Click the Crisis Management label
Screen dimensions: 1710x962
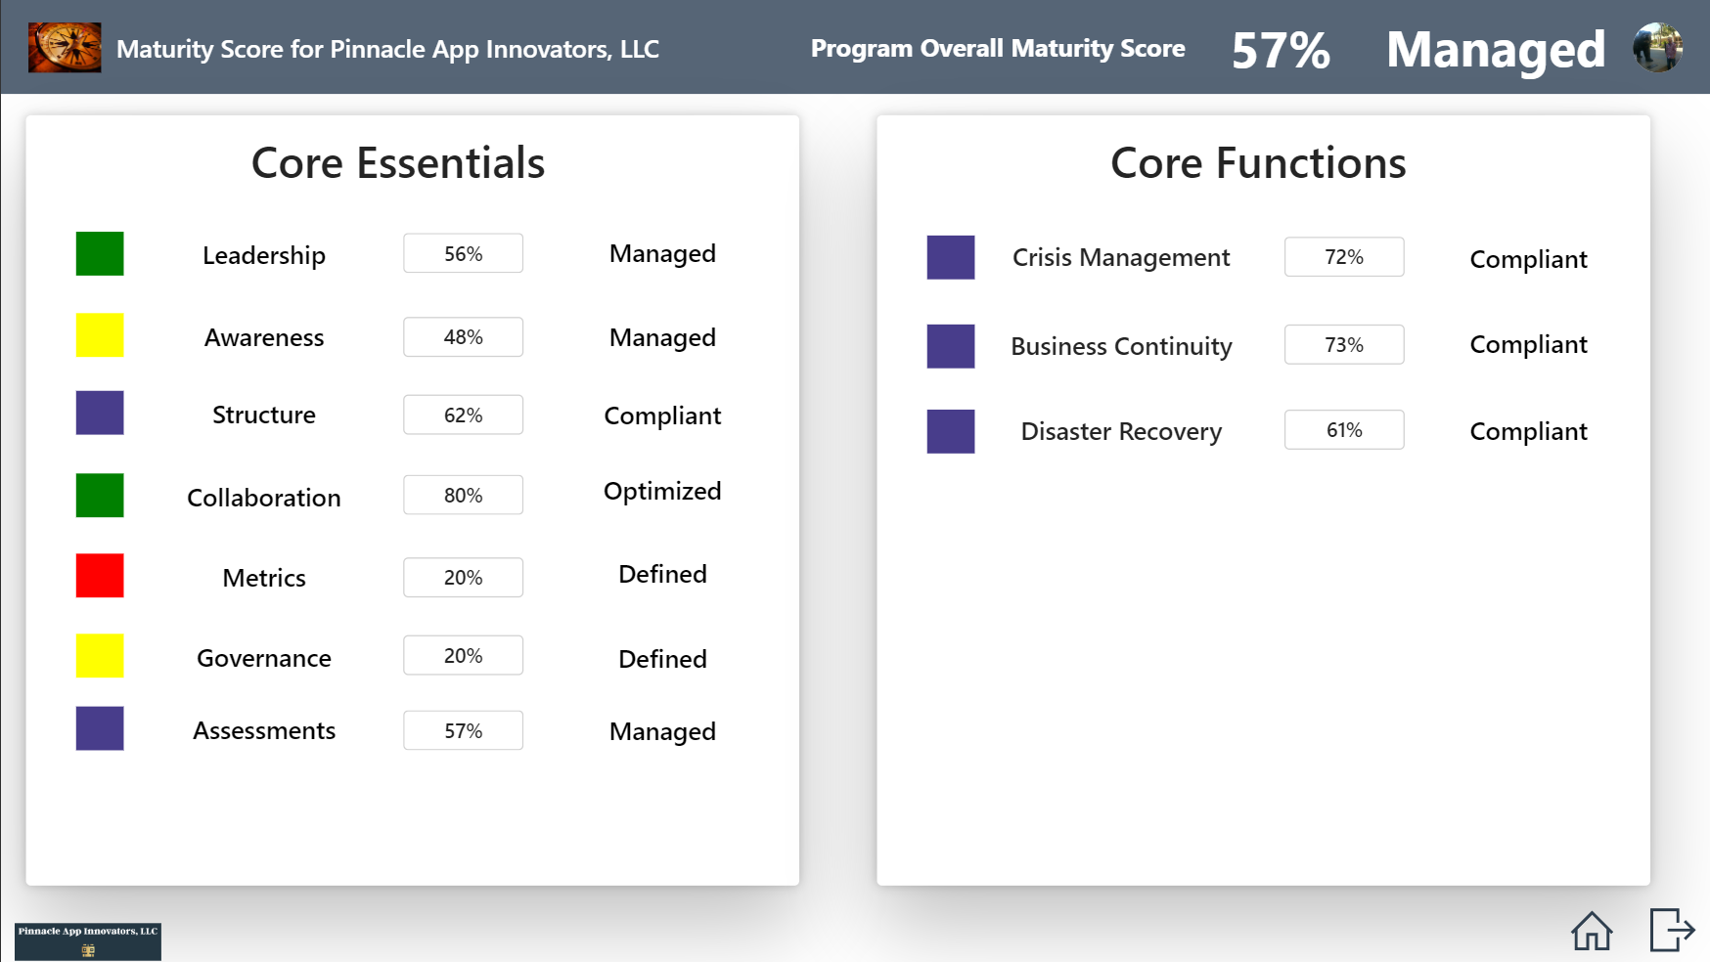point(1121,258)
